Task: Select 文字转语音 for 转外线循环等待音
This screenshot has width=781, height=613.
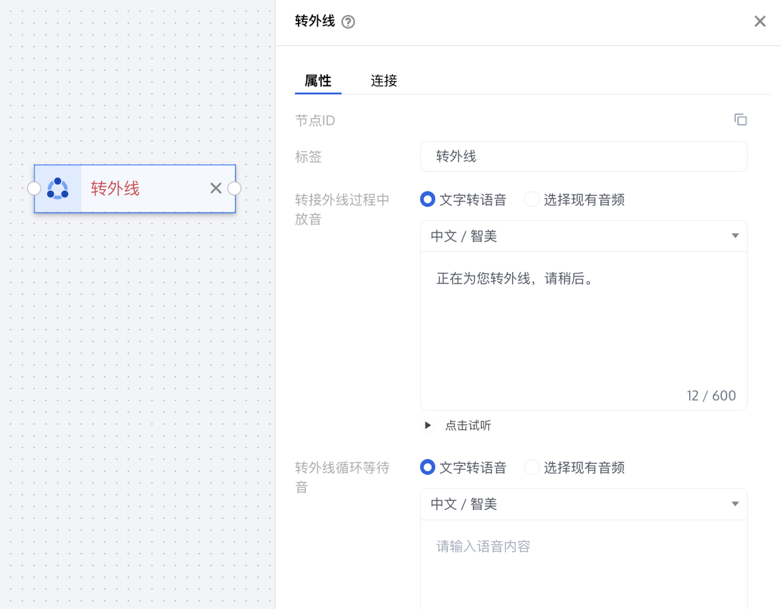Action: point(428,467)
